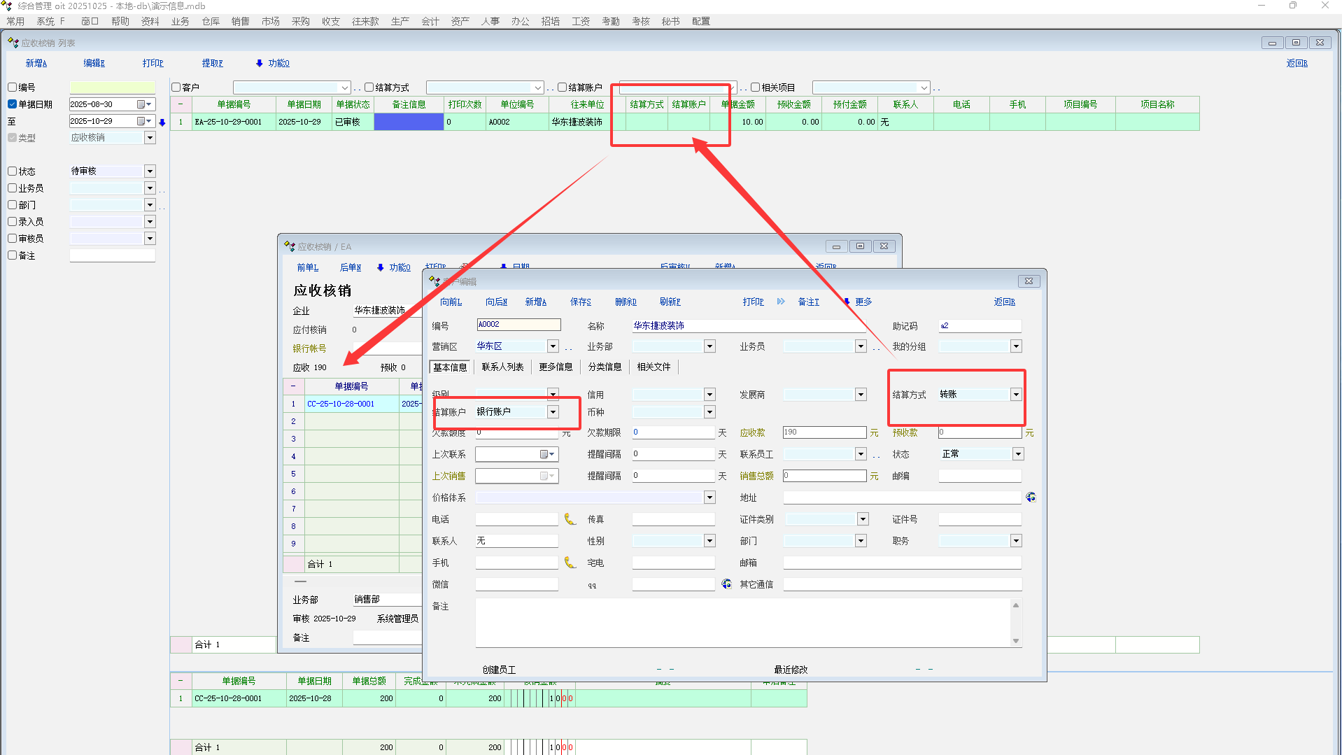Click the double-arrow icon next to 打印P
Image resolution: width=1342 pixels, height=755 pixels.
click(x=781, y=302)
